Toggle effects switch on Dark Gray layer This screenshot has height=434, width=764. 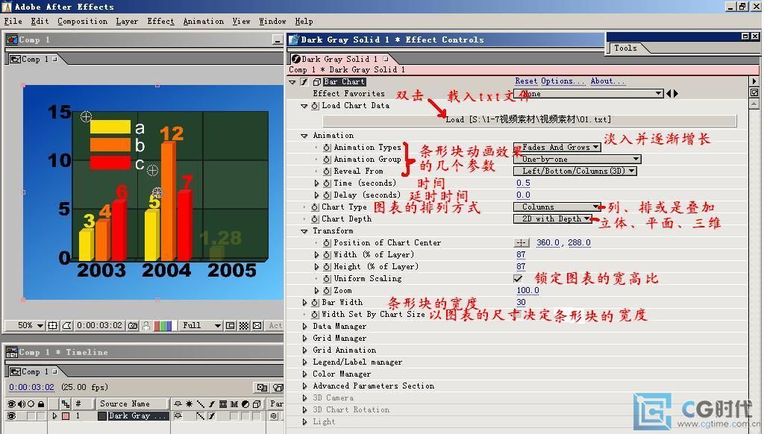[211, 416]
